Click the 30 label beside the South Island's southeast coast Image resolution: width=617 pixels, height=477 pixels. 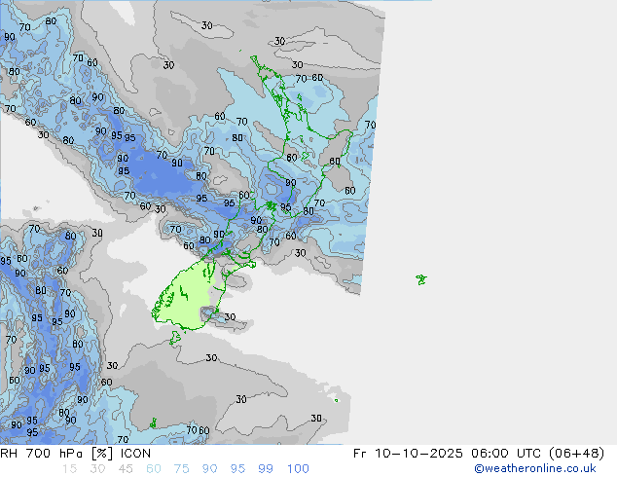pos(230,316)
